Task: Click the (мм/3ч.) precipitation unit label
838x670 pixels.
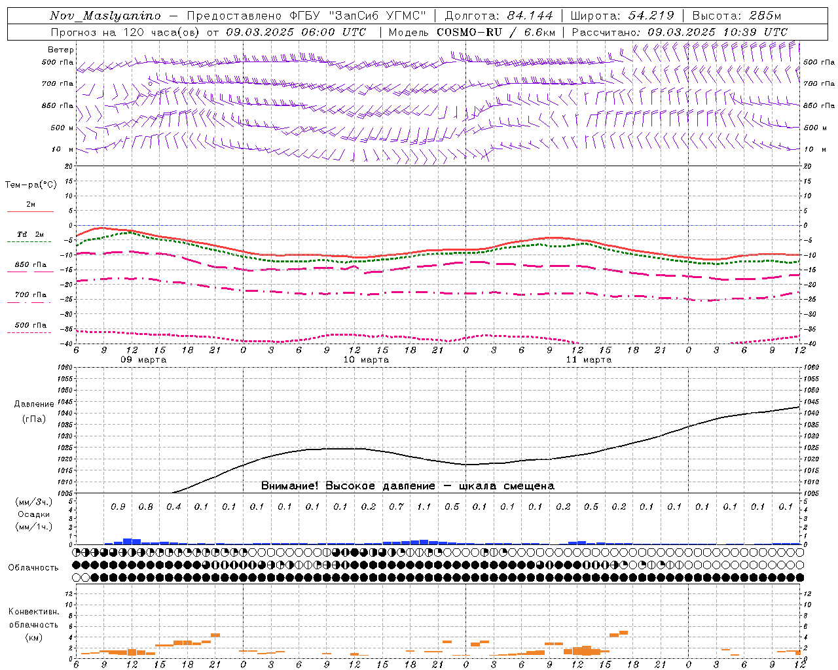Action: point(34,502)
